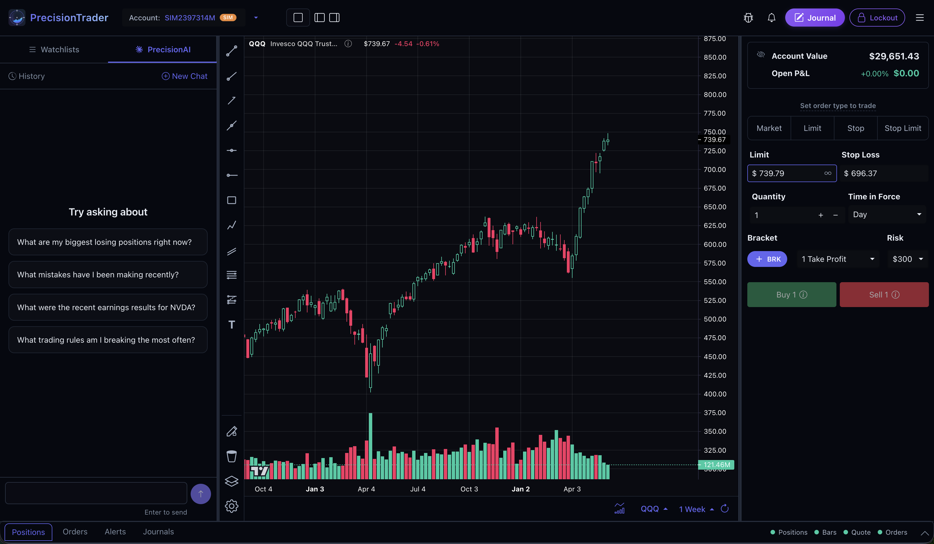This screenshot has width=934, height=544.
Task: Select Stop Limit order type
Action: click(x=903, y=128)
